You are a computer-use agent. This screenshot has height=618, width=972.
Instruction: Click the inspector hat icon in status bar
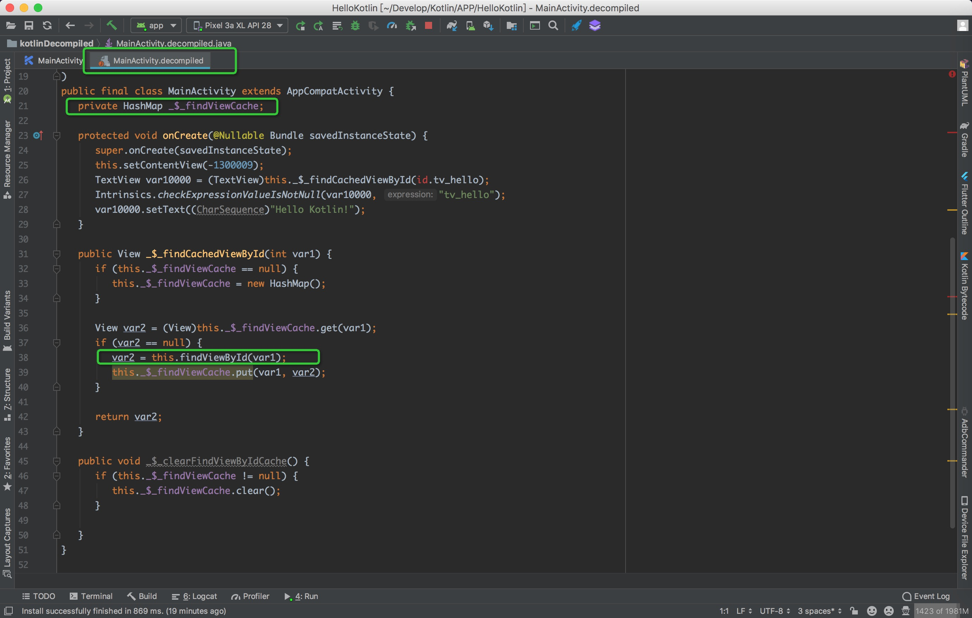tap(906, 611)
